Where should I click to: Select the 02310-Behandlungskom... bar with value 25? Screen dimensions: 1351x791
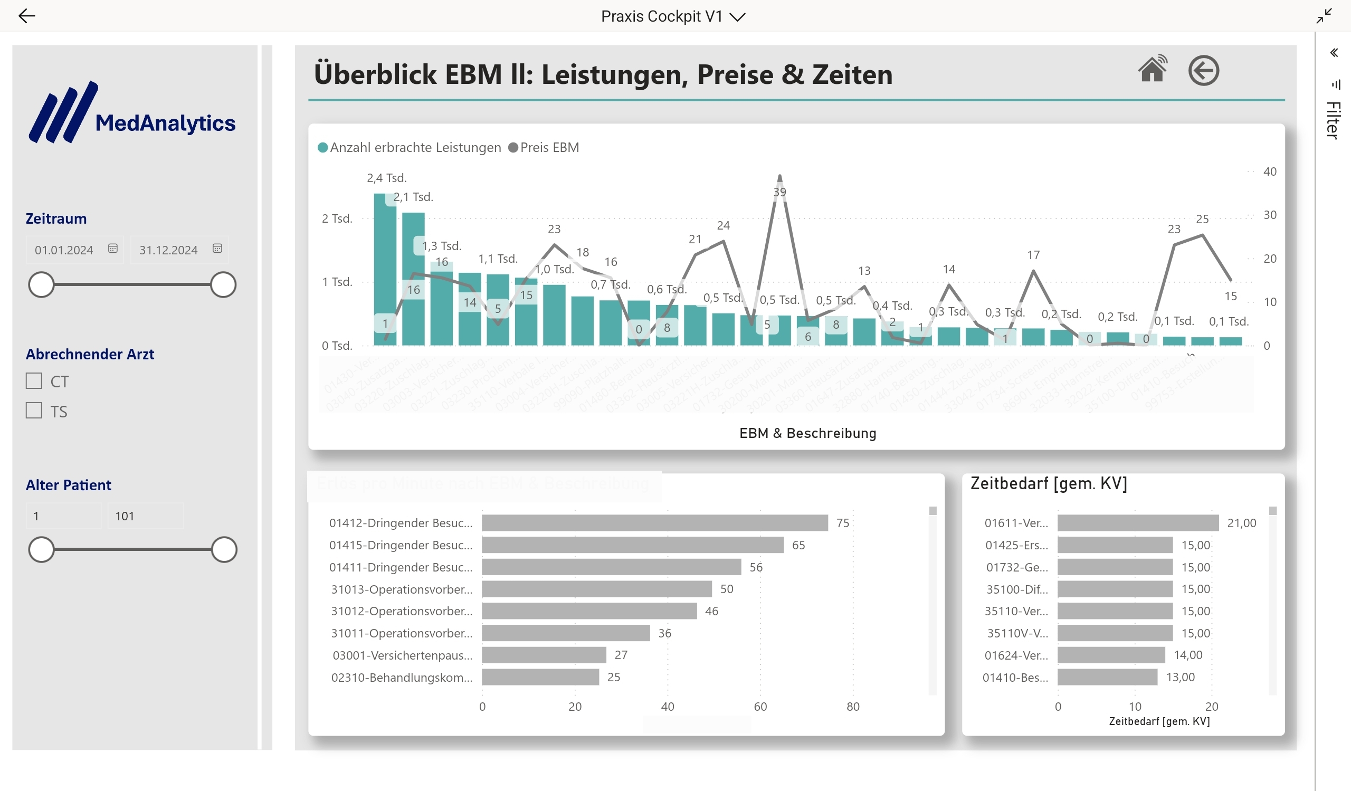click(x=540, y=677)
